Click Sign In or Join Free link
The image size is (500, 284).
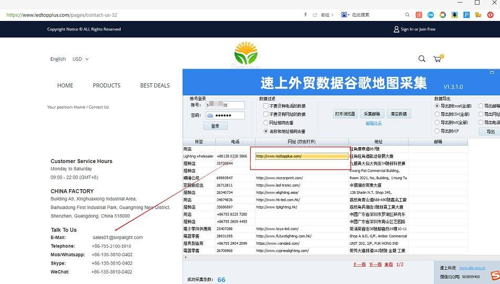418,29
